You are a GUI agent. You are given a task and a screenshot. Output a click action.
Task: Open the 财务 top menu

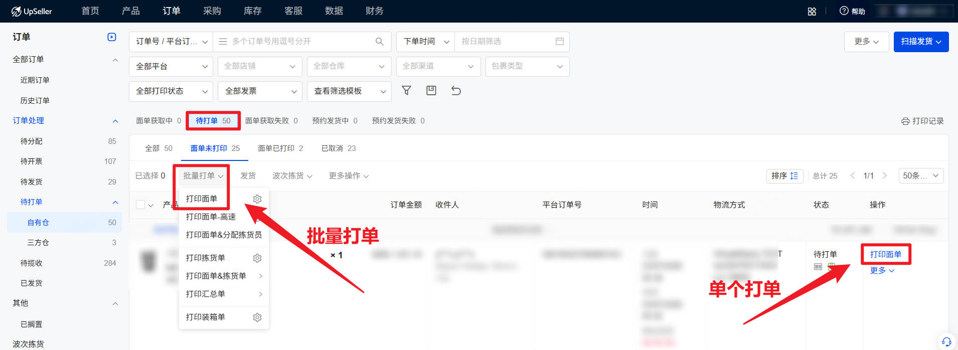[x=375, y=11]
